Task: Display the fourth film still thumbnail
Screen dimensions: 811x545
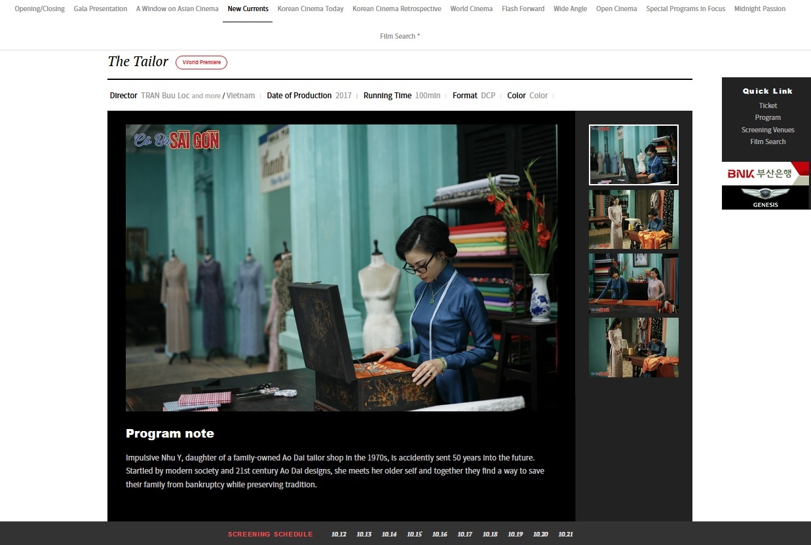Action: click(633, 347)
